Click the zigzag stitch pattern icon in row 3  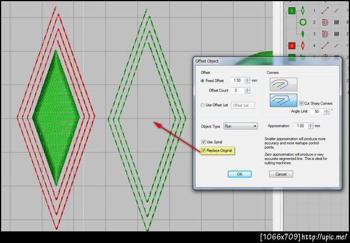pyautogui.click(x=337, y=34)
